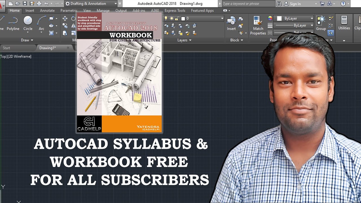Image resolution: width=361 pixels, height=203 pixels.
Task: Click the Insert block icon
Action: point(231,23)
